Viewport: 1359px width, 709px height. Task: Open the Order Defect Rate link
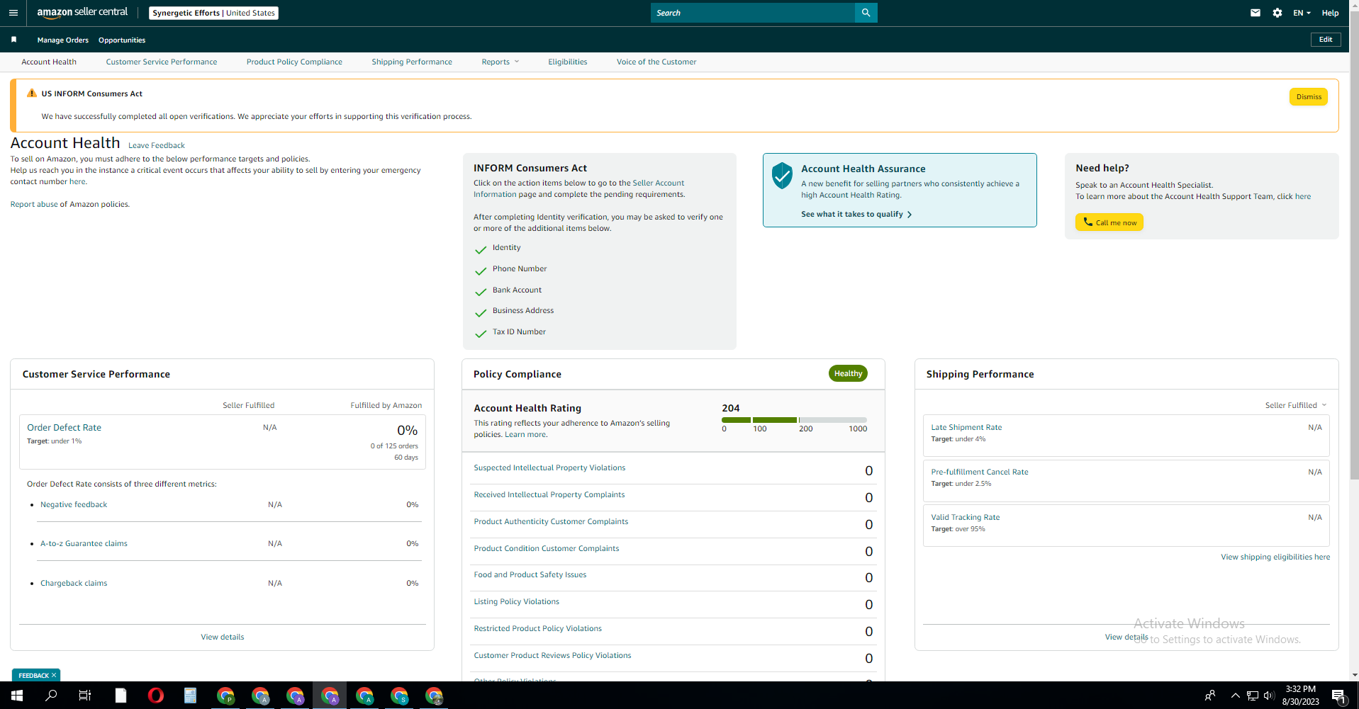tap(65, 427)
